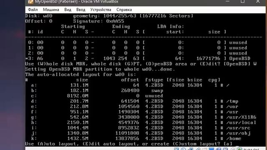The image size is (267, 150).
Task: Click size '182.1M' in row b
Action: [x=79, y=90]
